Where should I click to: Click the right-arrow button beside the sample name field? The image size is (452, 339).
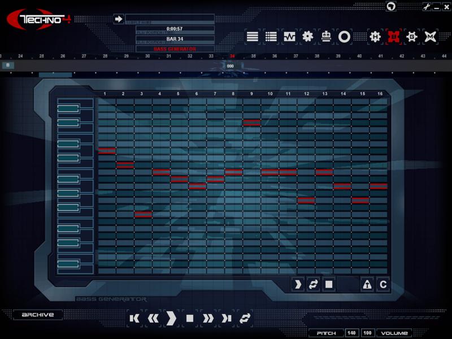119,19
